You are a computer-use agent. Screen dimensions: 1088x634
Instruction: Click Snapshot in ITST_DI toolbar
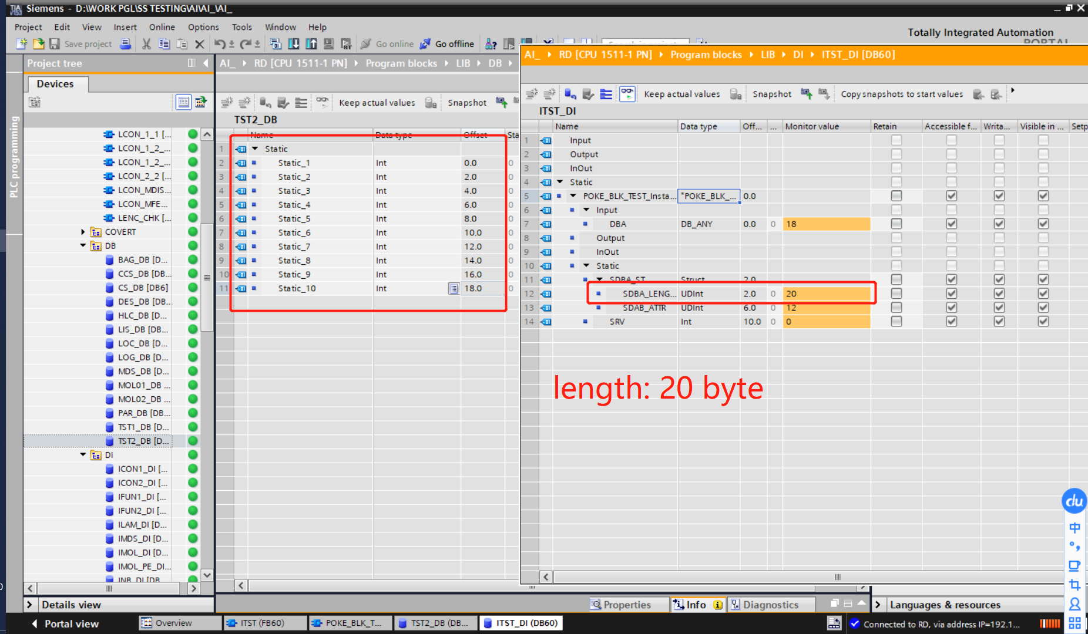(x=772, y=94)
